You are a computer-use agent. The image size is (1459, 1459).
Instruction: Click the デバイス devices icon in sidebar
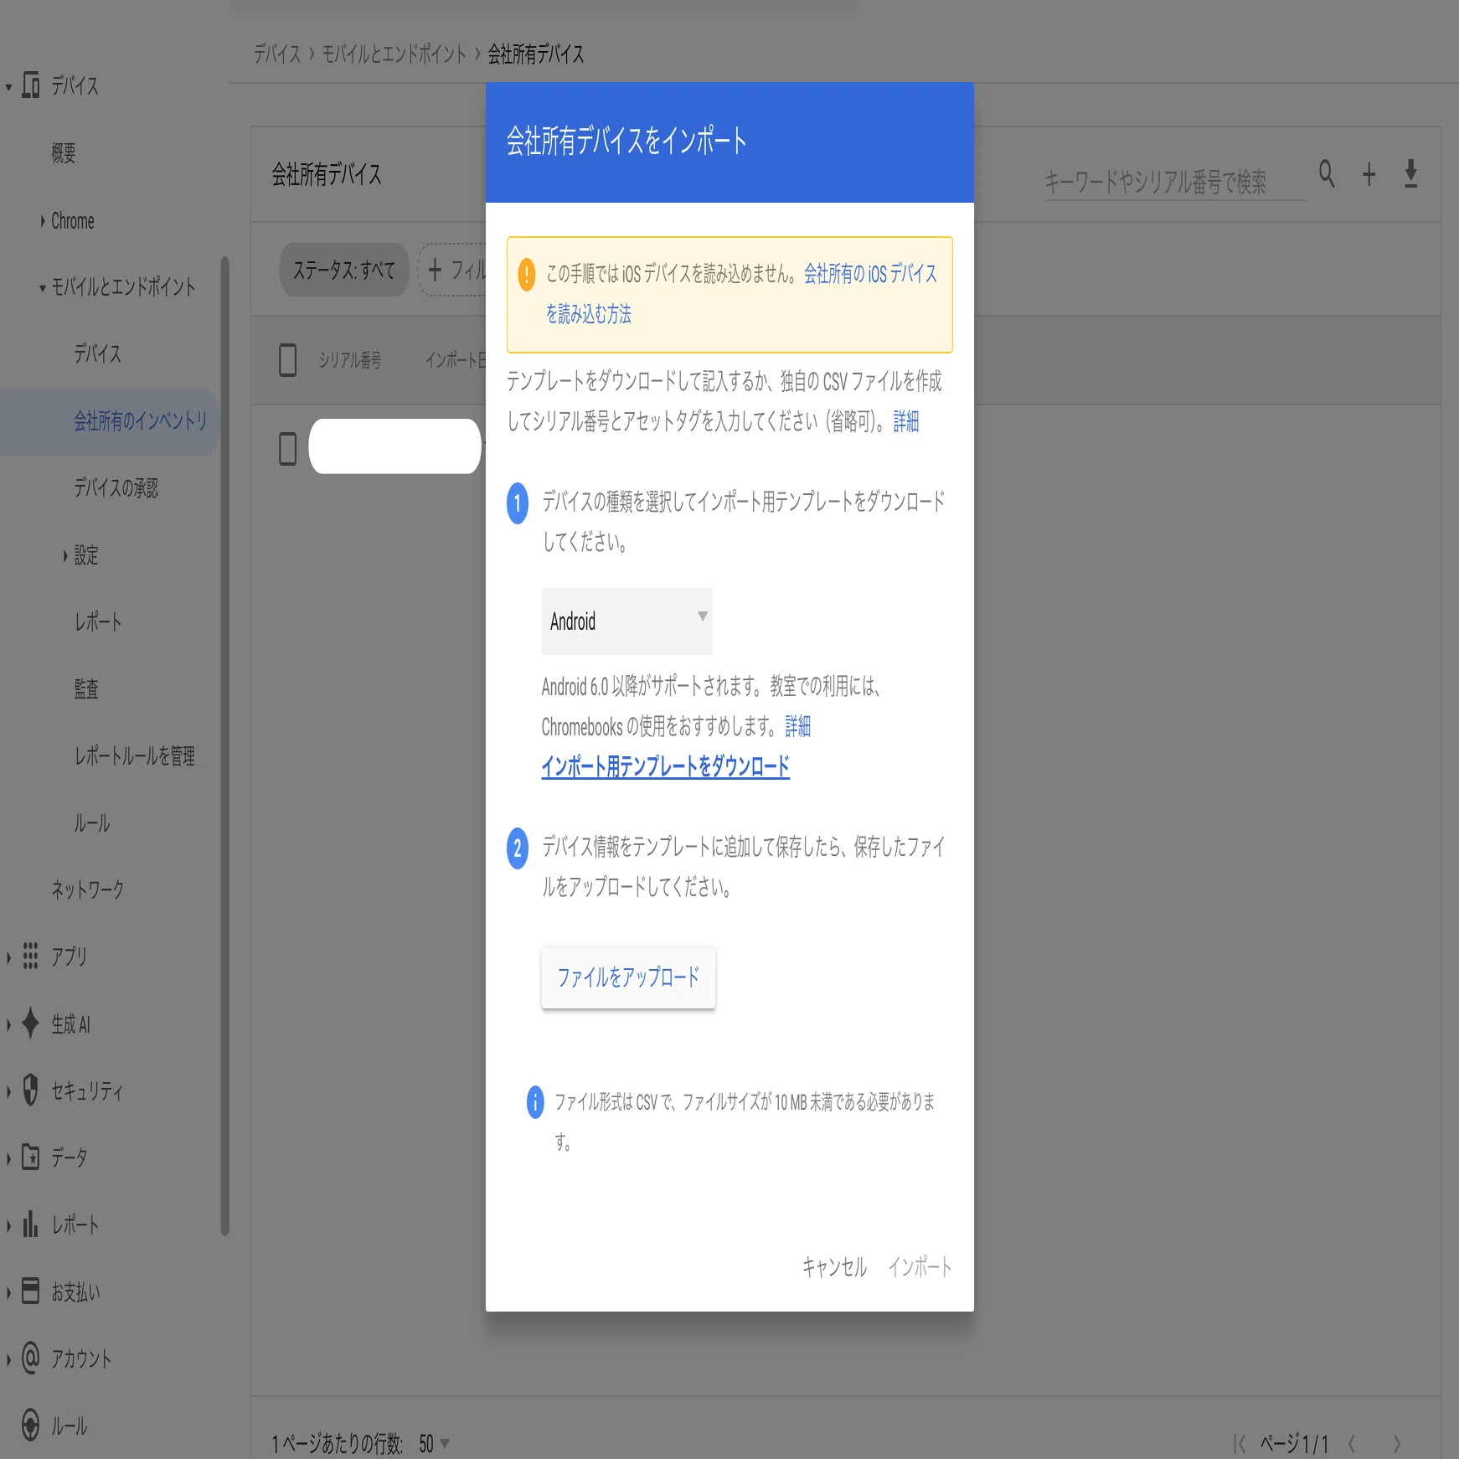pyautogui.click(x=31, y=85)
